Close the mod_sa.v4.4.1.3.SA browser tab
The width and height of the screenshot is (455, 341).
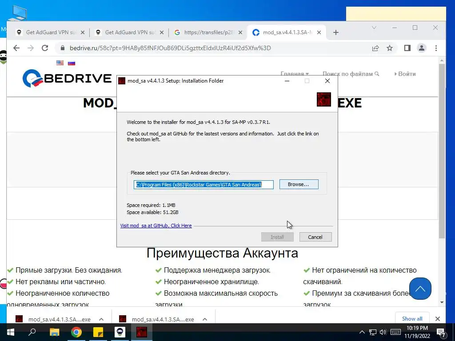(319, 32)
